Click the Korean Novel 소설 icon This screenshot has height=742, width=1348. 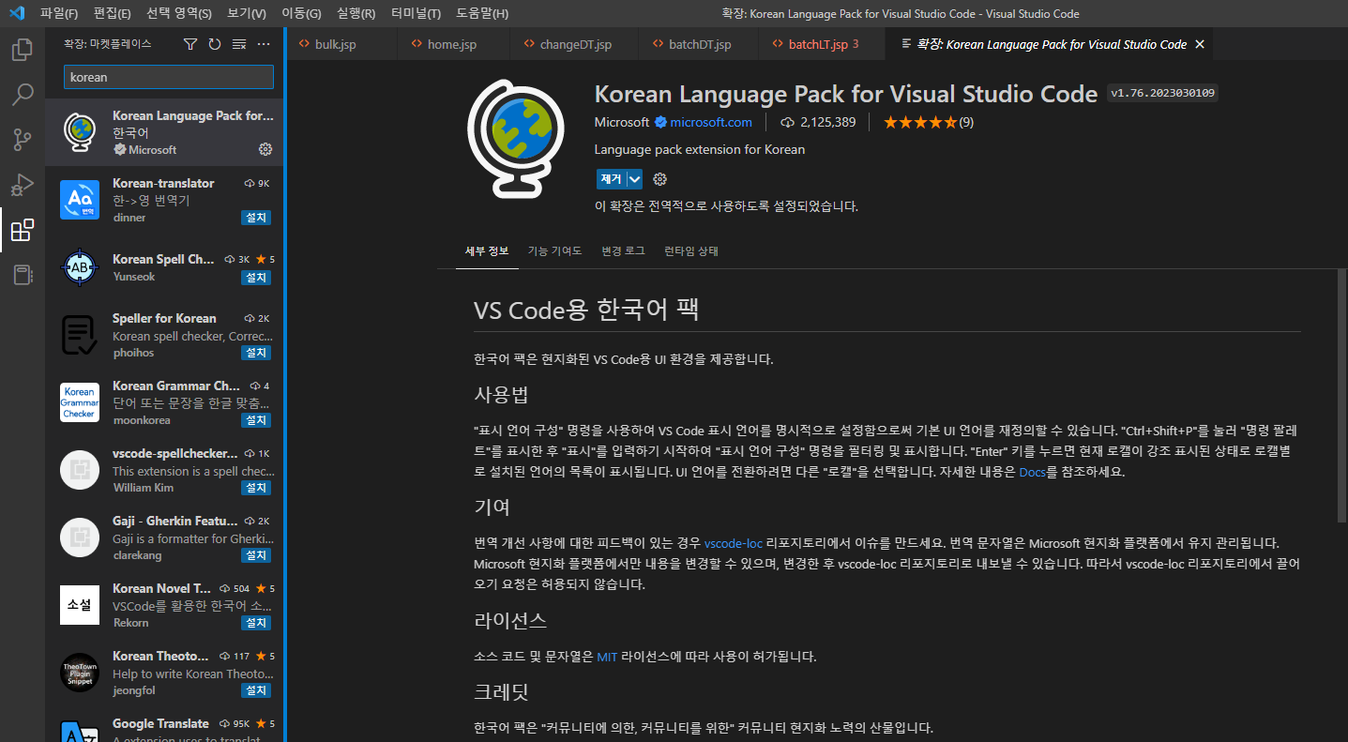point(79,605)
